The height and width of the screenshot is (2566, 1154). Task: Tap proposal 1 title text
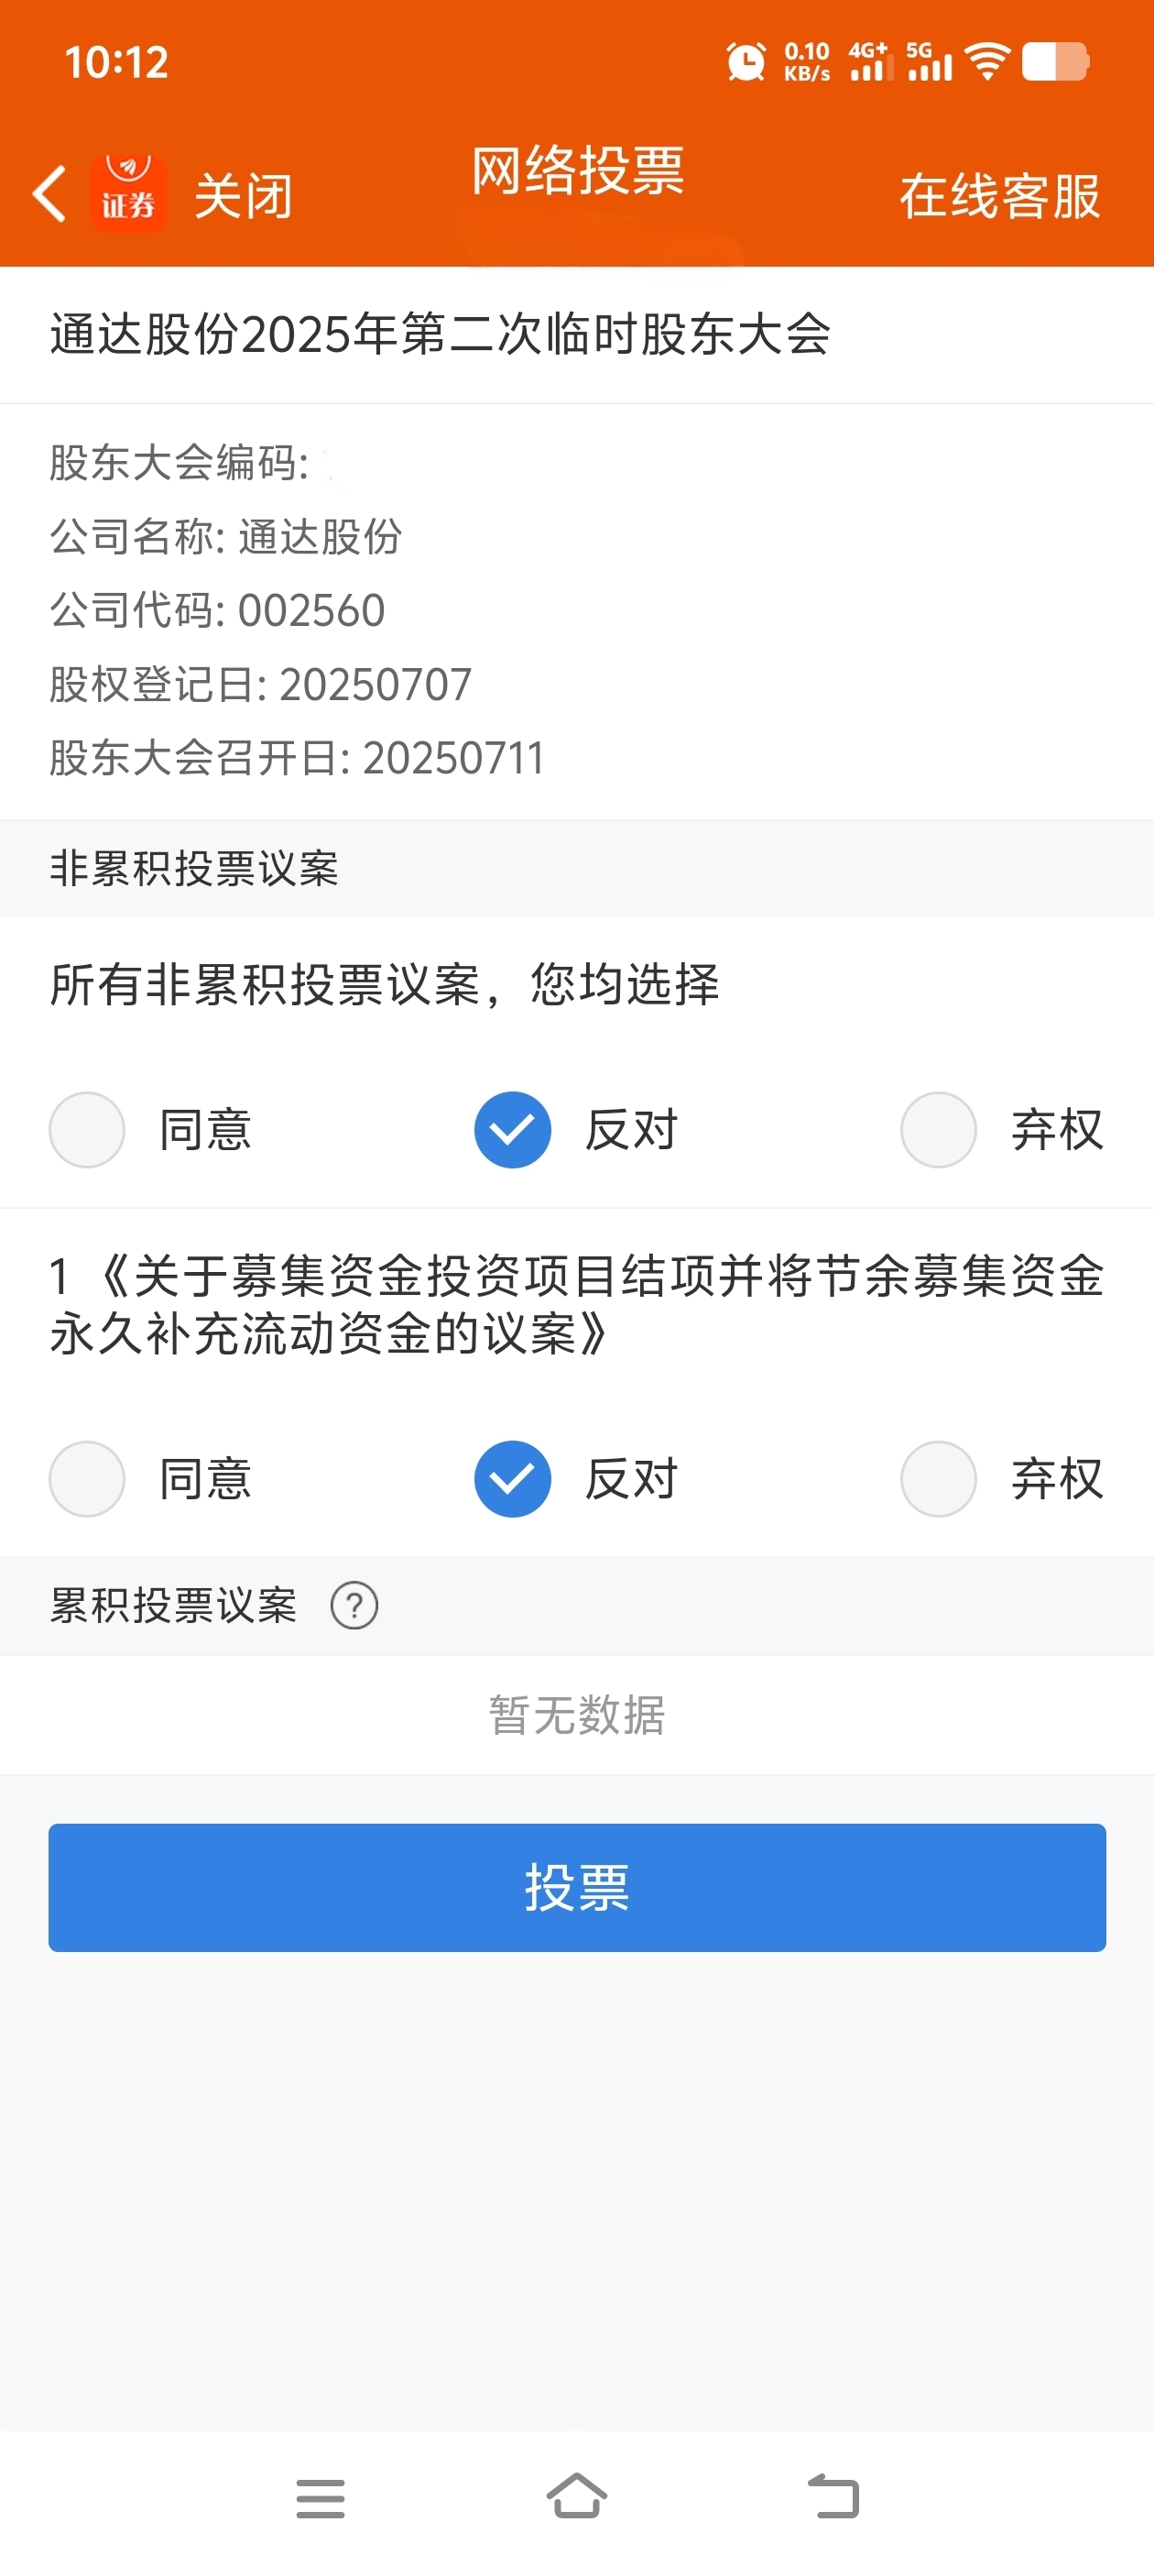tap(576, 1304)
